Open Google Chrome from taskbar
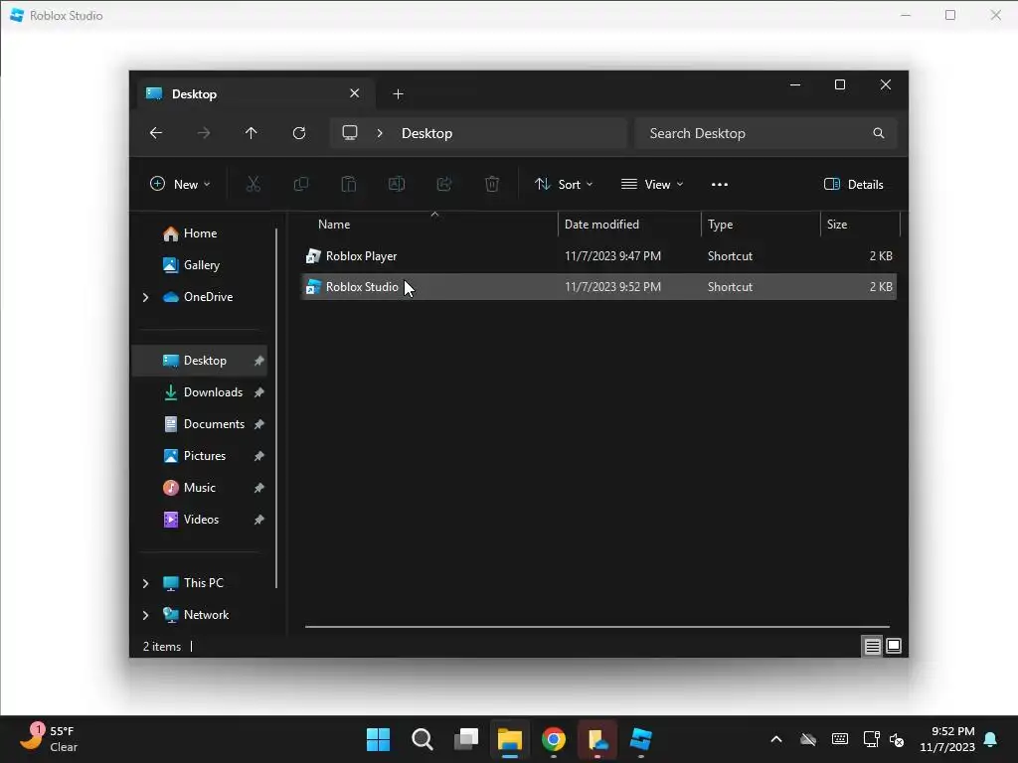 [554, 739]
